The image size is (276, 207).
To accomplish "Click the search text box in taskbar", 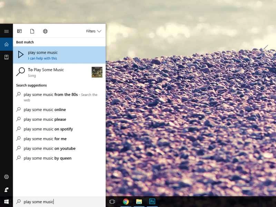I will coord(59,202).
